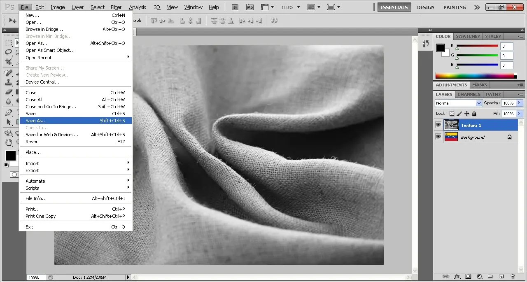Viewport: 527px width, 282px height.
Task: Click the foreground color swatch in Color panel
Action: [x=440, y=47]
